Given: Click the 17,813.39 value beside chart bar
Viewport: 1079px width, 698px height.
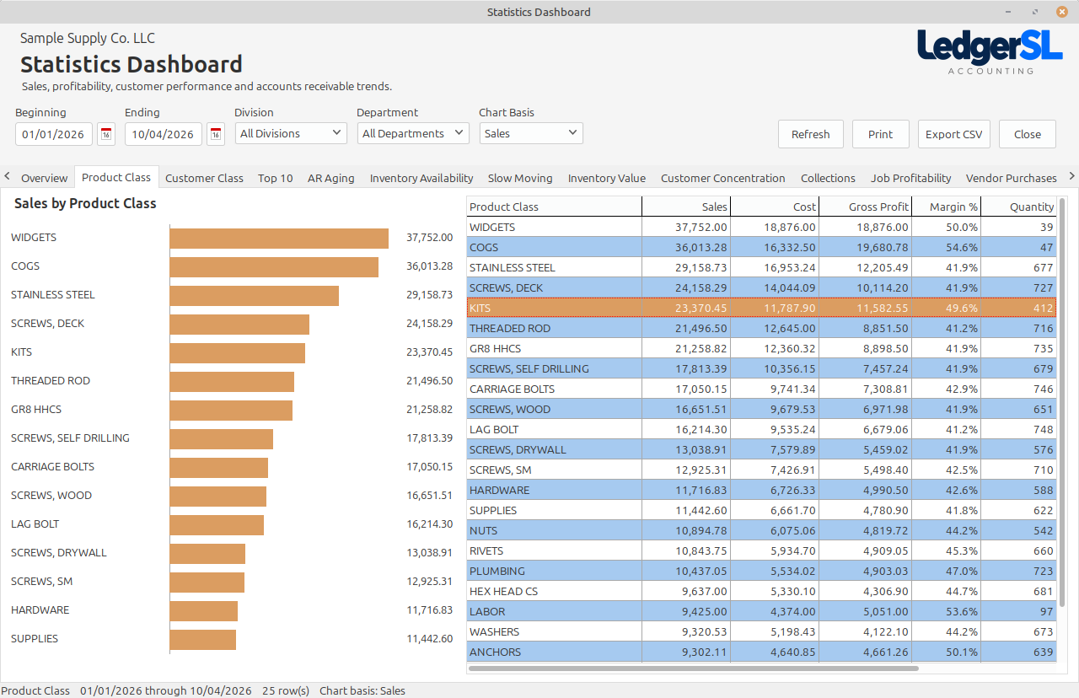Looking at the screenshot, I should (x=430, y=438).
